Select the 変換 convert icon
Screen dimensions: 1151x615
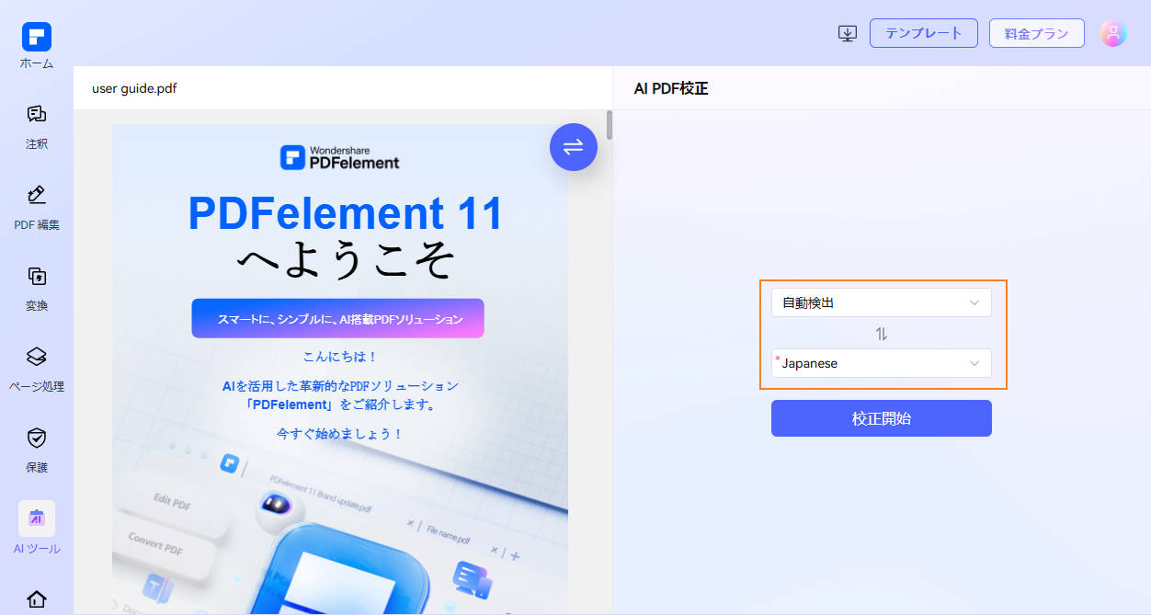pos(37,276)
